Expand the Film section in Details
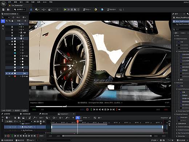Screen dimensions: 189x142 (x=175, y=36)
